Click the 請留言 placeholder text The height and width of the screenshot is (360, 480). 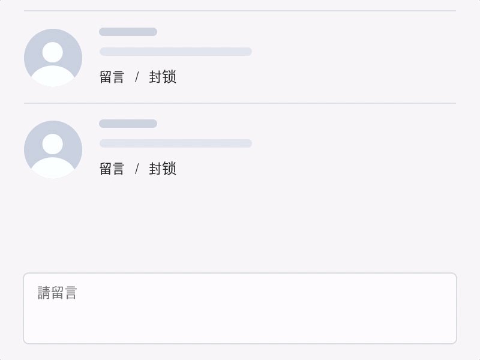pyautogui.click(x=58, y=293)
